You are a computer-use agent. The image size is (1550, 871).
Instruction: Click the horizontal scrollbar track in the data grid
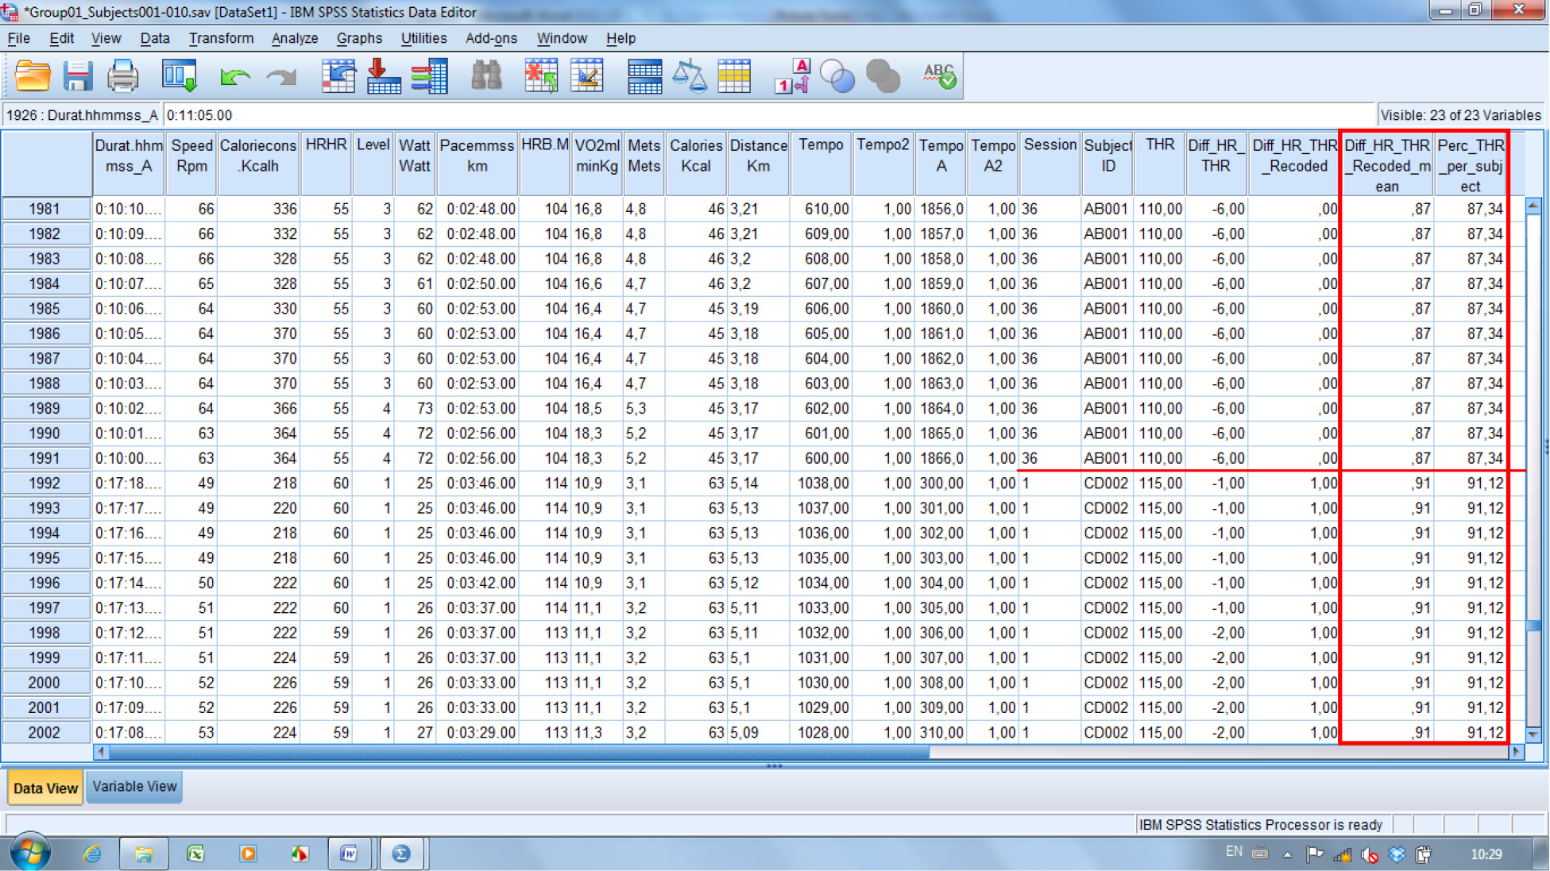pos(1216,752)
